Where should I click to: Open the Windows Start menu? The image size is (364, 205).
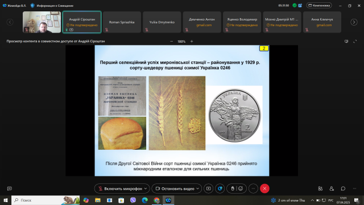coord(6,200)
